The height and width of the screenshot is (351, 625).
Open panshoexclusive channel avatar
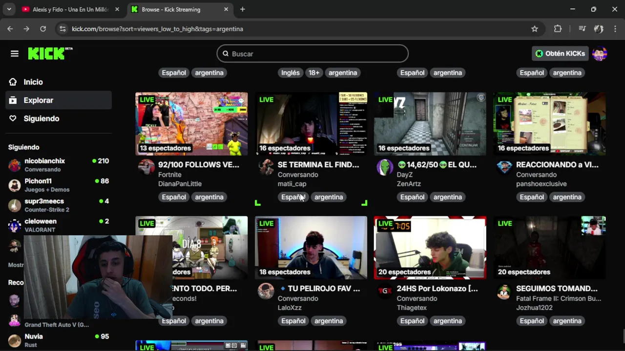(x=504, y=167)
